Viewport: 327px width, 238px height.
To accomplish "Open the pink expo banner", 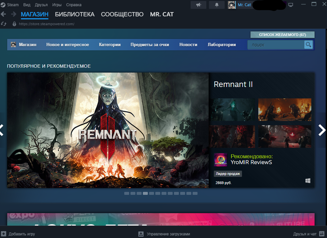I will click(161, 219).
